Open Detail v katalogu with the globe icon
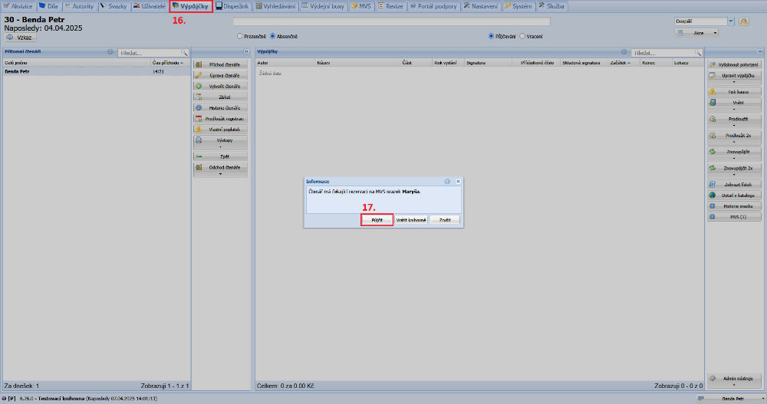This screenshot has height=404, width=767. coord(735,195)
